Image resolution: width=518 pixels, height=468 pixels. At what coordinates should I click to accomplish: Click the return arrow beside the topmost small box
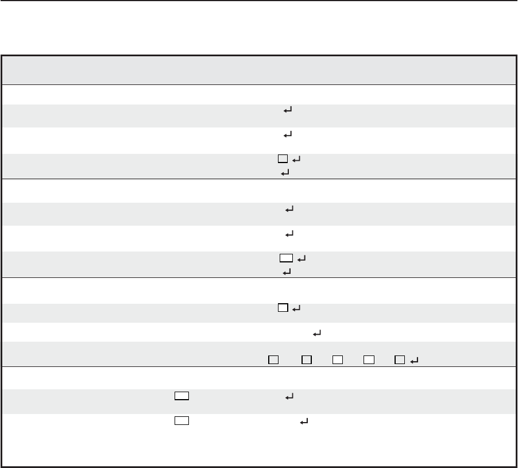296,160
